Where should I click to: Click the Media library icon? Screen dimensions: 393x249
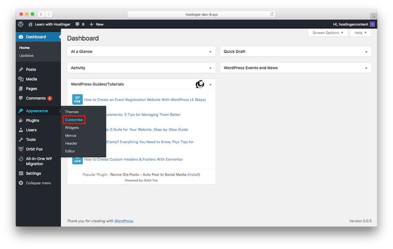coord(21,79)
